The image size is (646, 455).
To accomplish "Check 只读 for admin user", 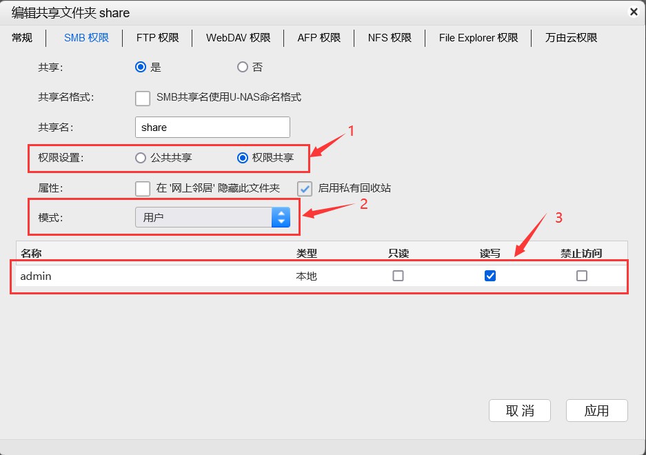I will pyautogui.click(x=398, y=276).
